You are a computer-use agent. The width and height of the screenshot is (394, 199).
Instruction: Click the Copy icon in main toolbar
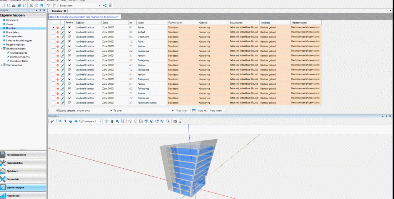coord(37,5)
